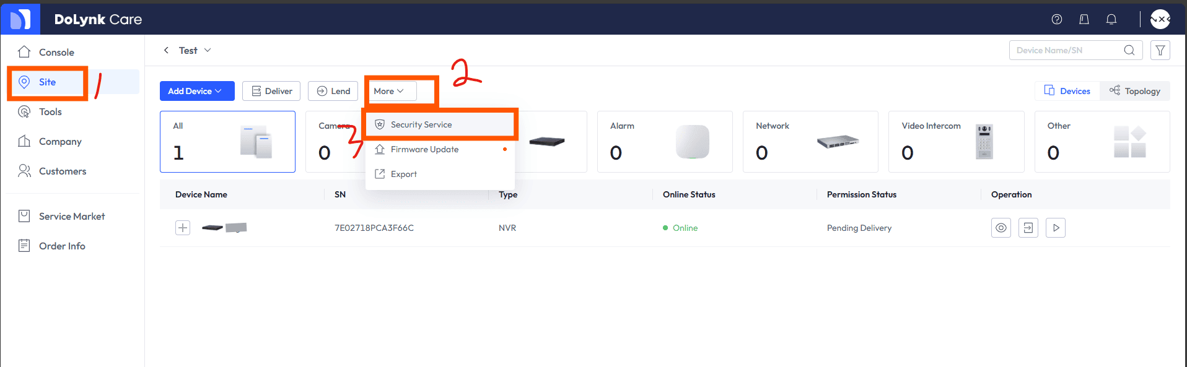Click the filter funnel icon
Screen dimensions: 1187x367
click(x=1160, y=50)
